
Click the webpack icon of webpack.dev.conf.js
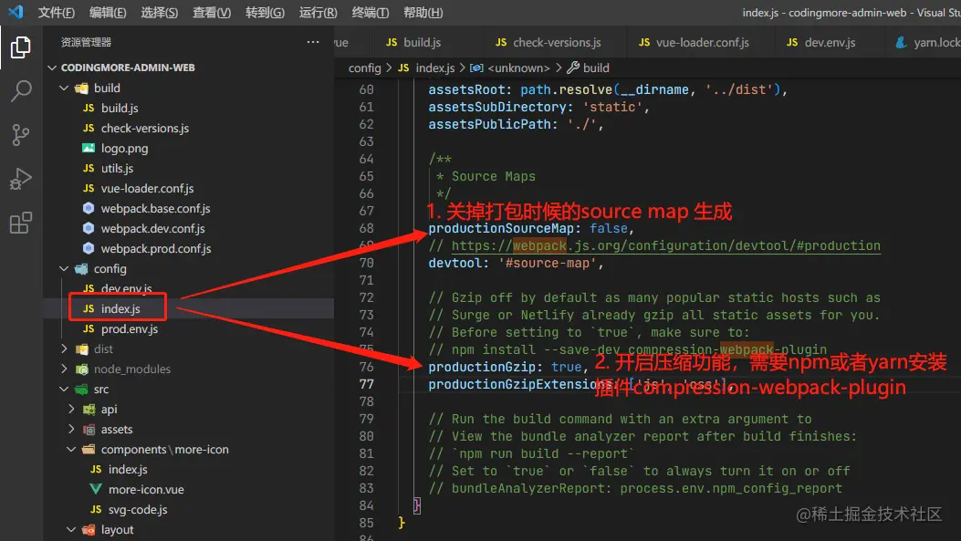89,228
